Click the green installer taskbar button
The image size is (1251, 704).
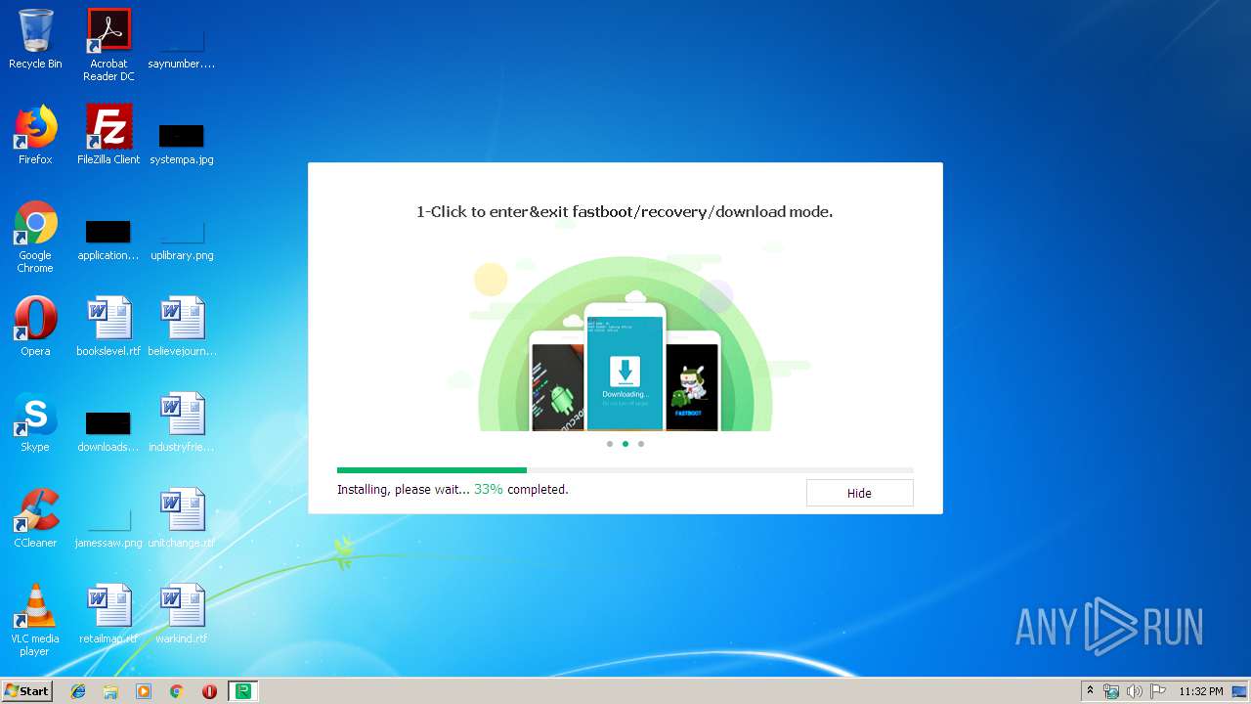242,691
